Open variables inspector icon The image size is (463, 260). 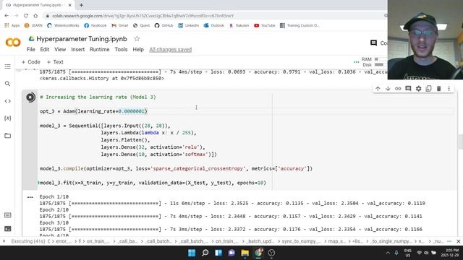tap(8, 118)
